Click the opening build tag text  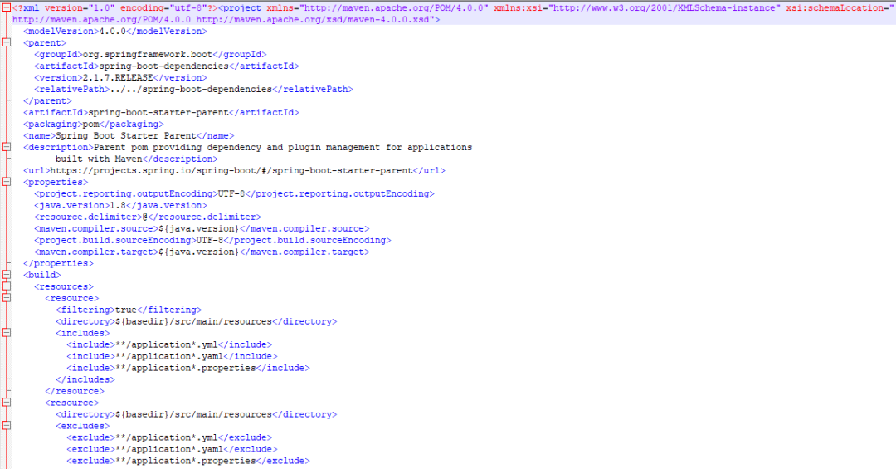click(41, 275)
